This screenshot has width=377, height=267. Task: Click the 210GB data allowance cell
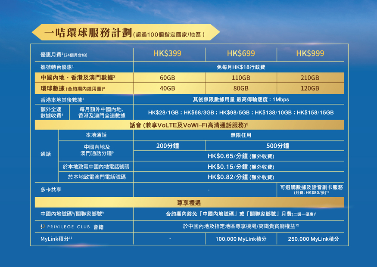[x=310, y=78]
